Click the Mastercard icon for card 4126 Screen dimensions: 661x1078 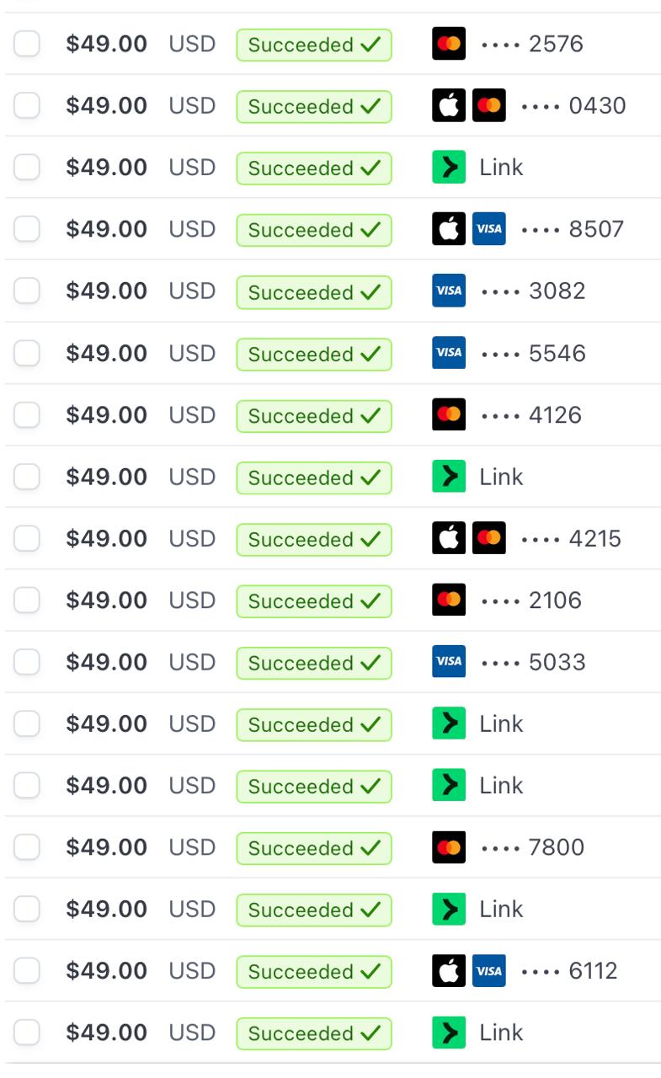(x=449, y=414)
